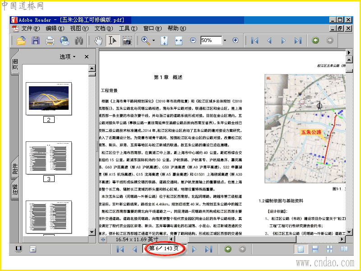The height and width of the screenshot is (271, 361).
Task: Select page 3 thumbnail
Action: click(x=49, y=158)
